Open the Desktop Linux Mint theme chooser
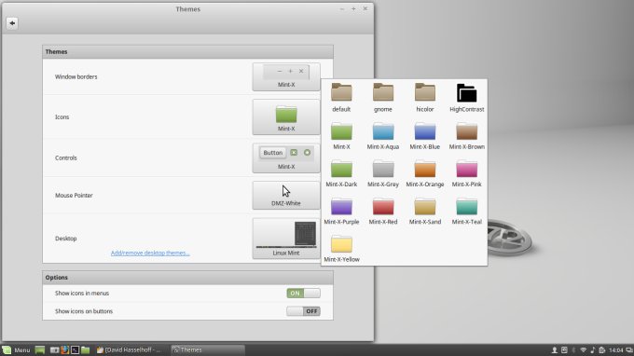The image size is (634, 356). pyautogui.click(x=286, y=239)
